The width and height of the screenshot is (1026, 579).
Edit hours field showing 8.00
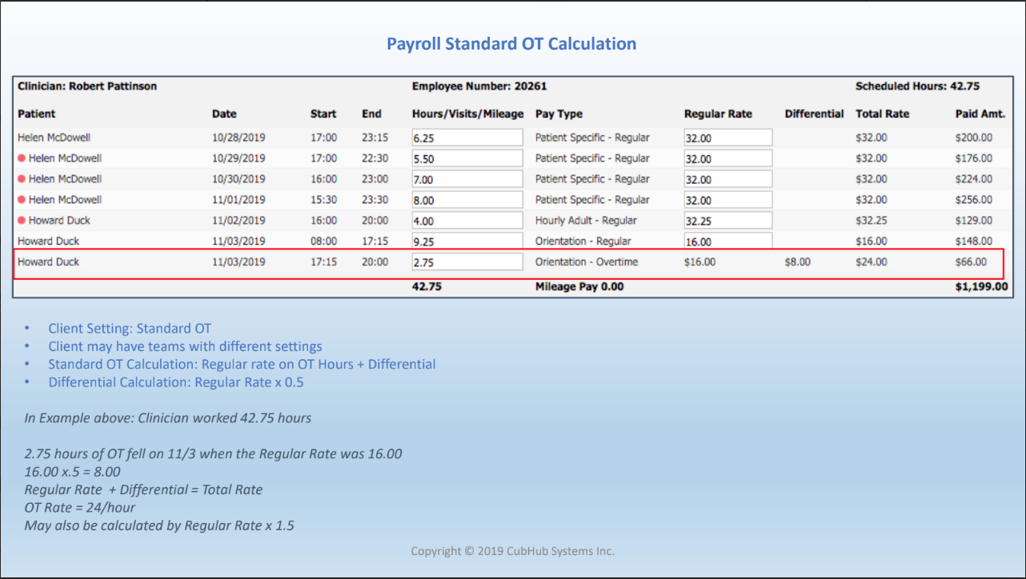(467, 200)
